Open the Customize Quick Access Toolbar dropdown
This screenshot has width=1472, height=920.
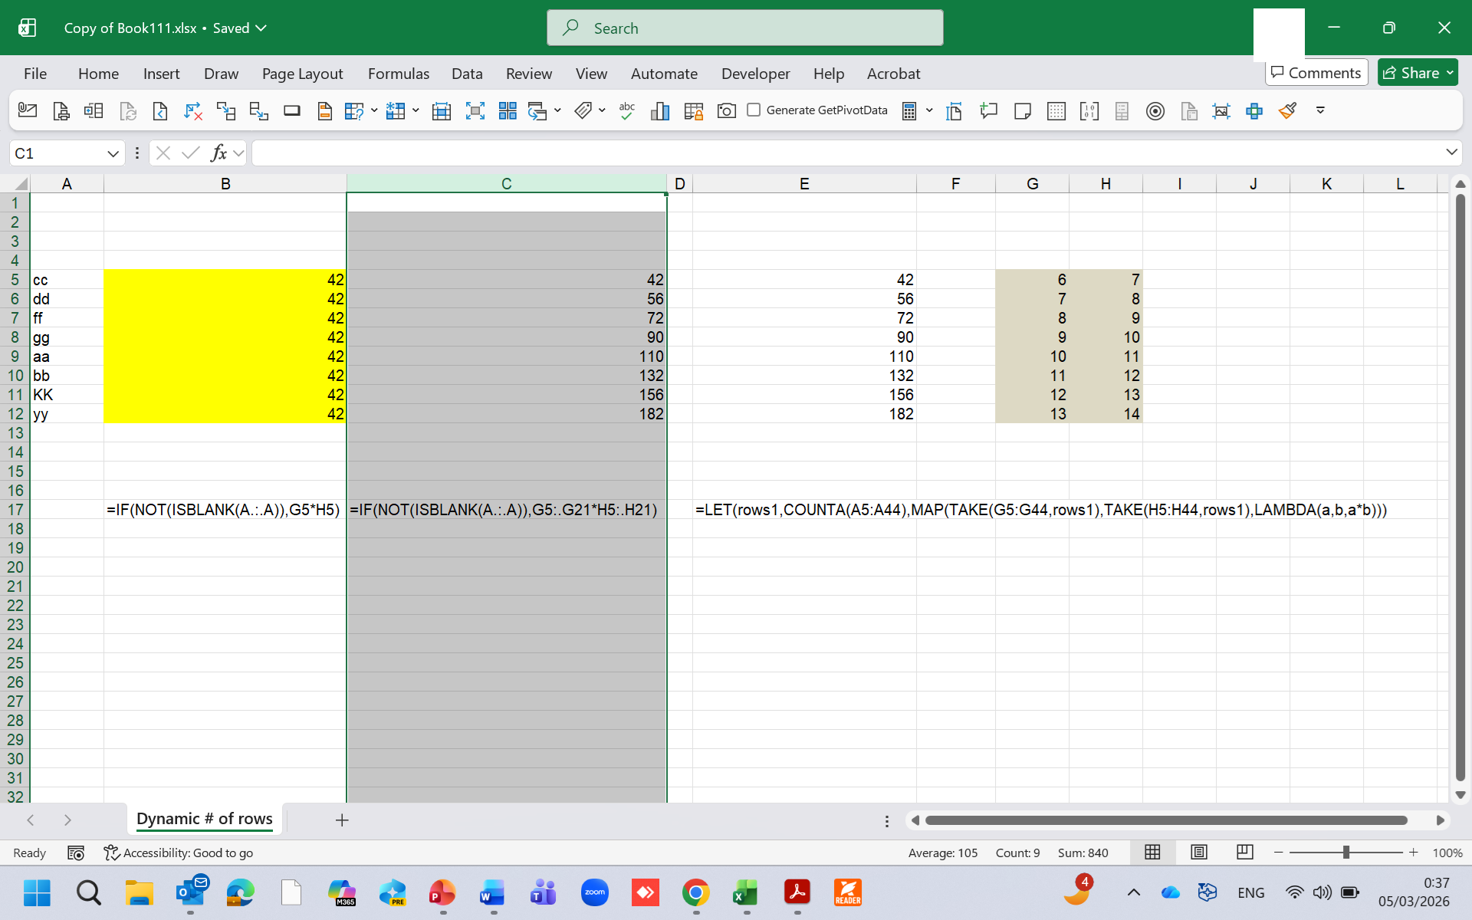point(1320,110)
